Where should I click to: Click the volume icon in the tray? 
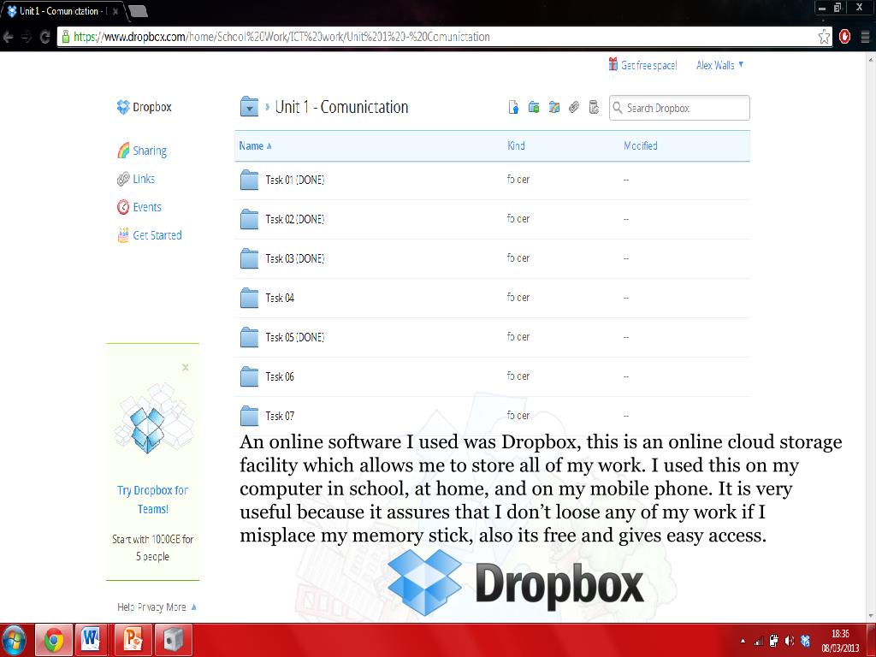click(x=790, y=641)
